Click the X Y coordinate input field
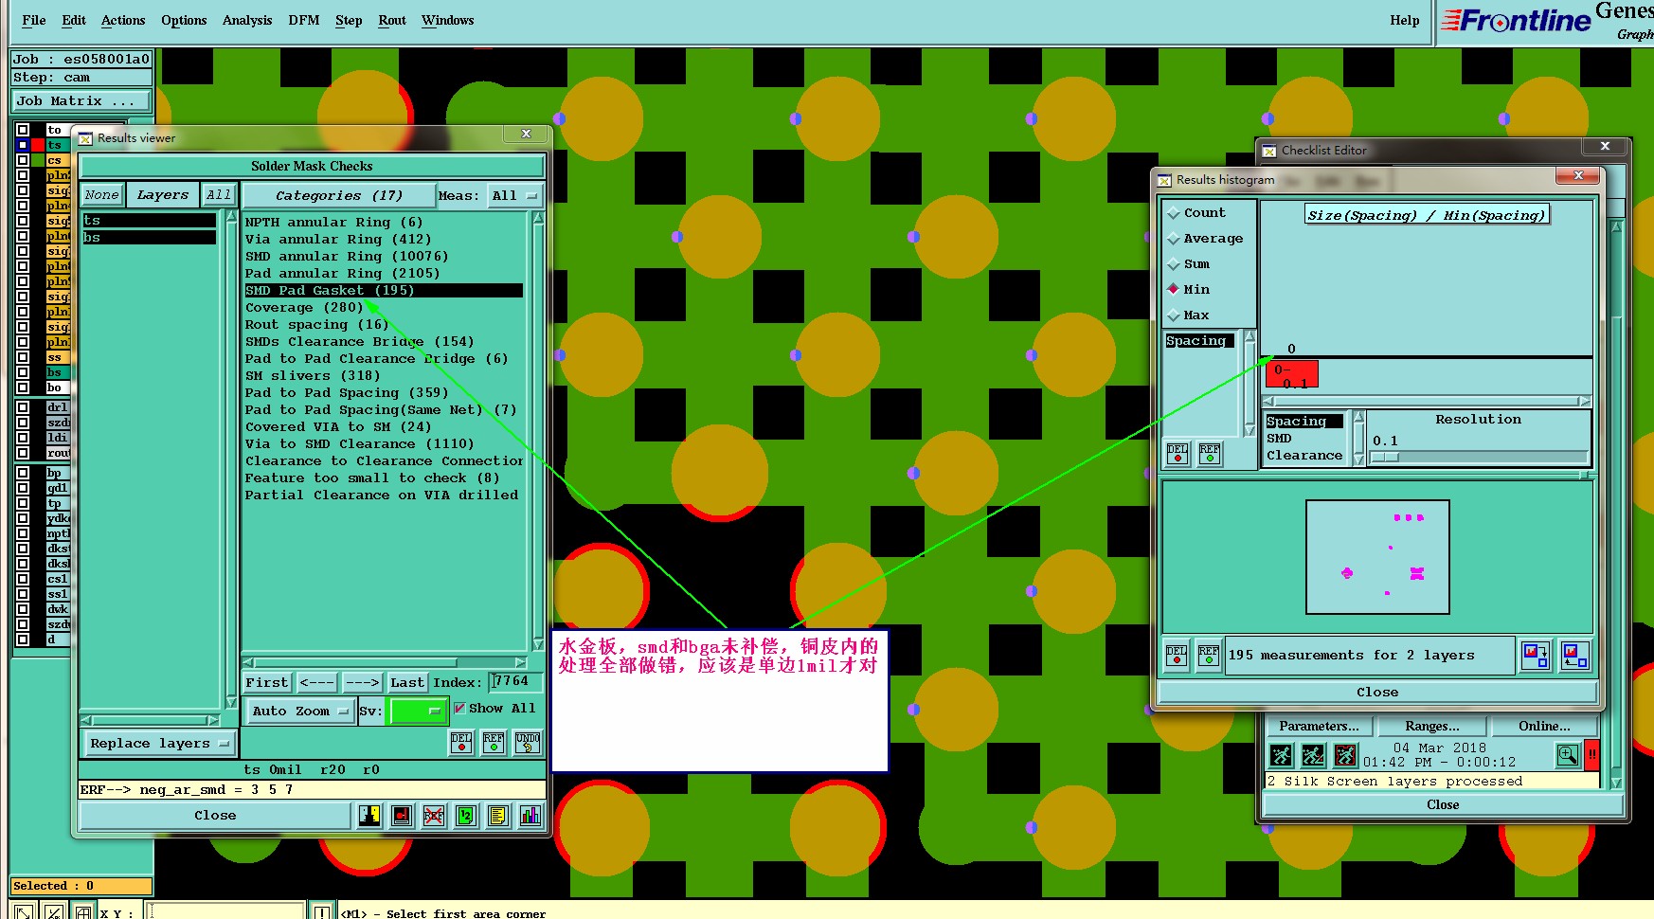Viewport: 1654px width, 919px height. pos(225,911)
